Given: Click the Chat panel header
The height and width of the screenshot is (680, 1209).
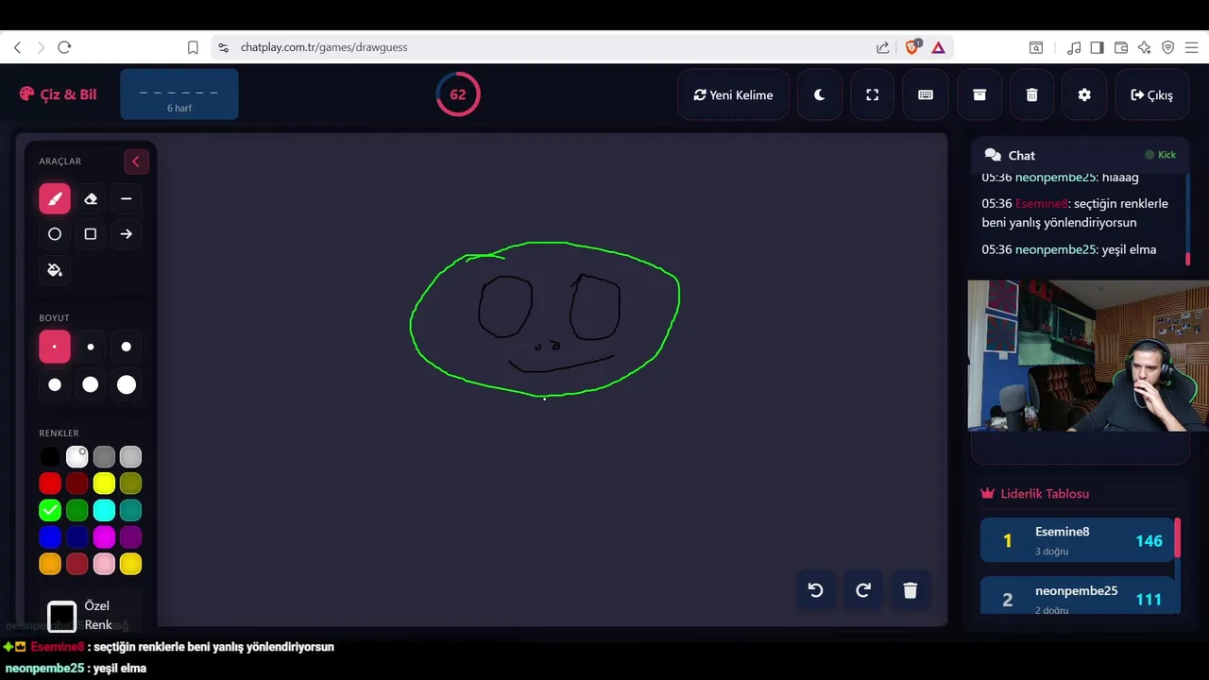Looking at the screenshot, I should 1080,155.
